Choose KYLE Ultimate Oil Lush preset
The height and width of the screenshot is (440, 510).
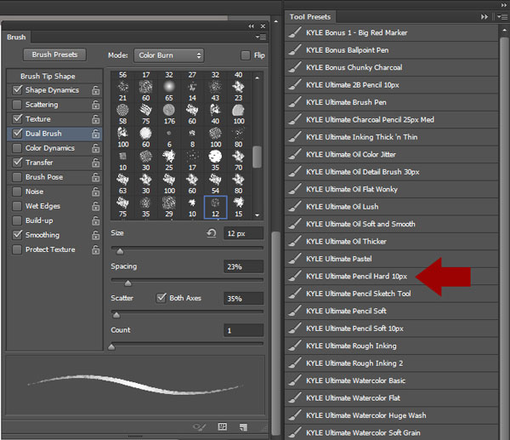pyautogui.click(x=392, y=207)
